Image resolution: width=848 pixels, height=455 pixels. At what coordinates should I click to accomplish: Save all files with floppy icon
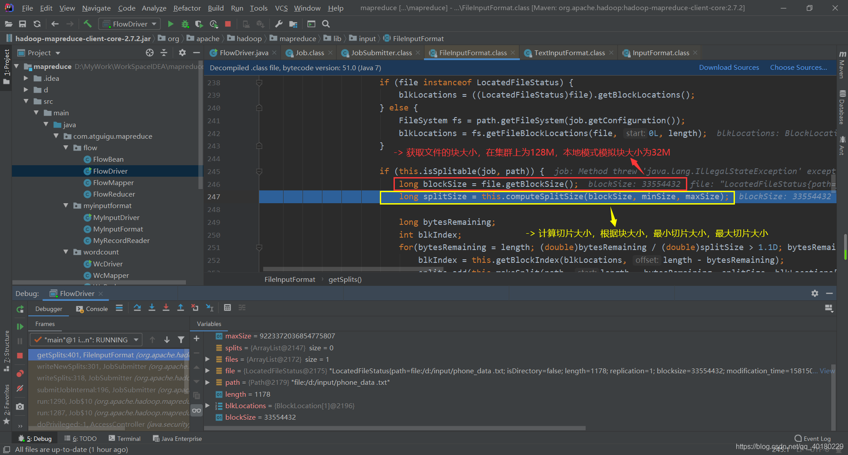coord(23,24)
